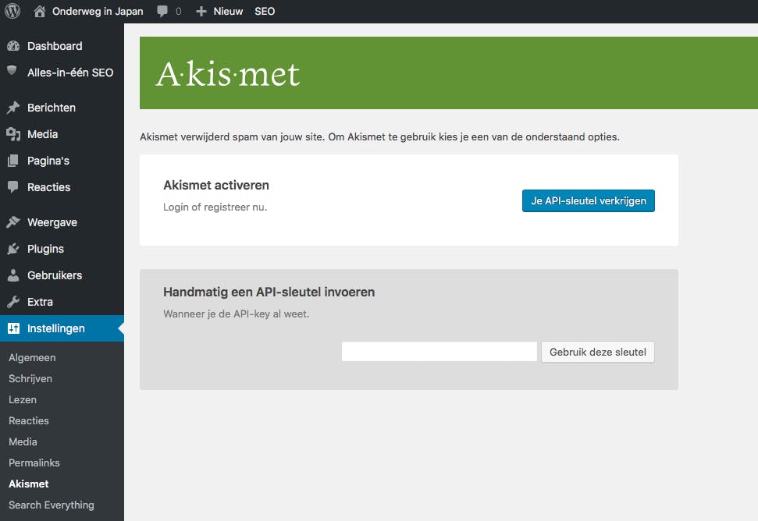Click the home icon beside Onderweg in Japan
Screen dimensions: 758x521
tap(40, 11)
